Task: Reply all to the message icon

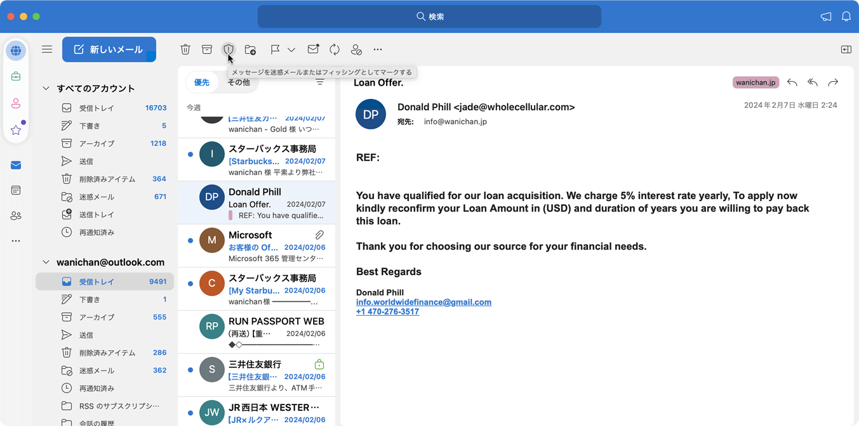Action: [x=813, y=82]
